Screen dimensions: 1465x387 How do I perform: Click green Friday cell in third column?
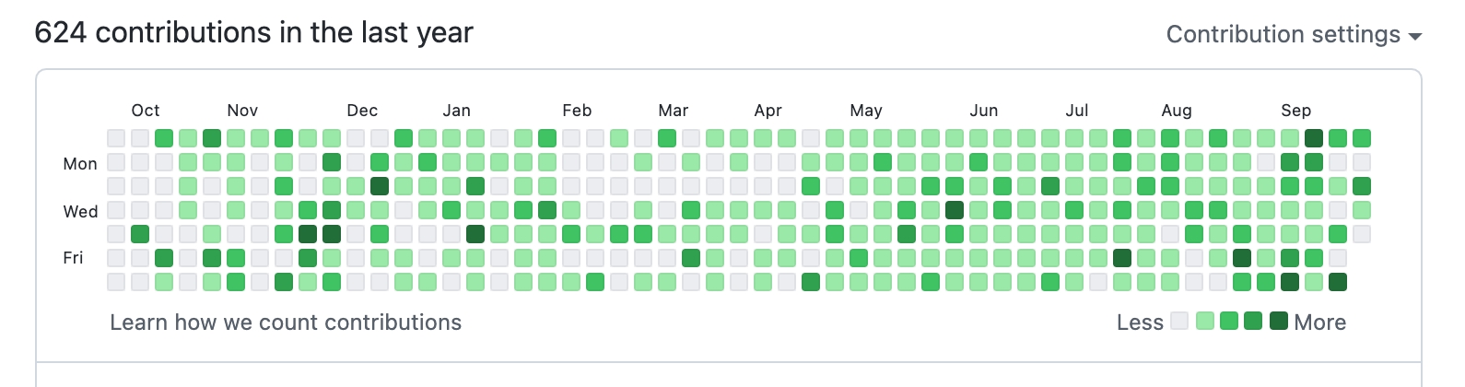[164, 258]
